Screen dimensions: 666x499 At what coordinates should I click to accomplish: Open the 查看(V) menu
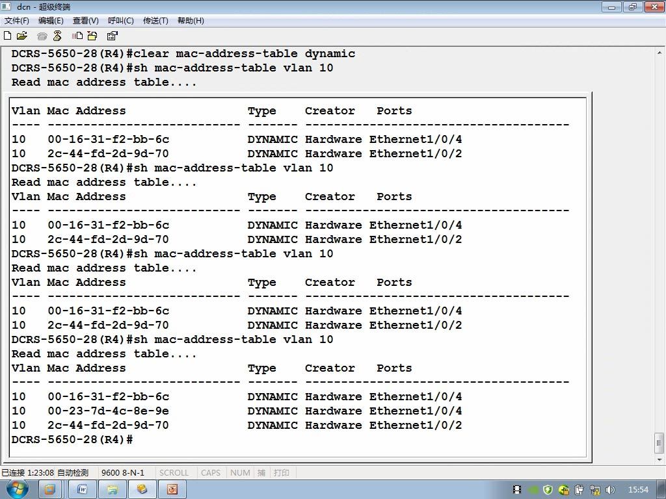86,21
